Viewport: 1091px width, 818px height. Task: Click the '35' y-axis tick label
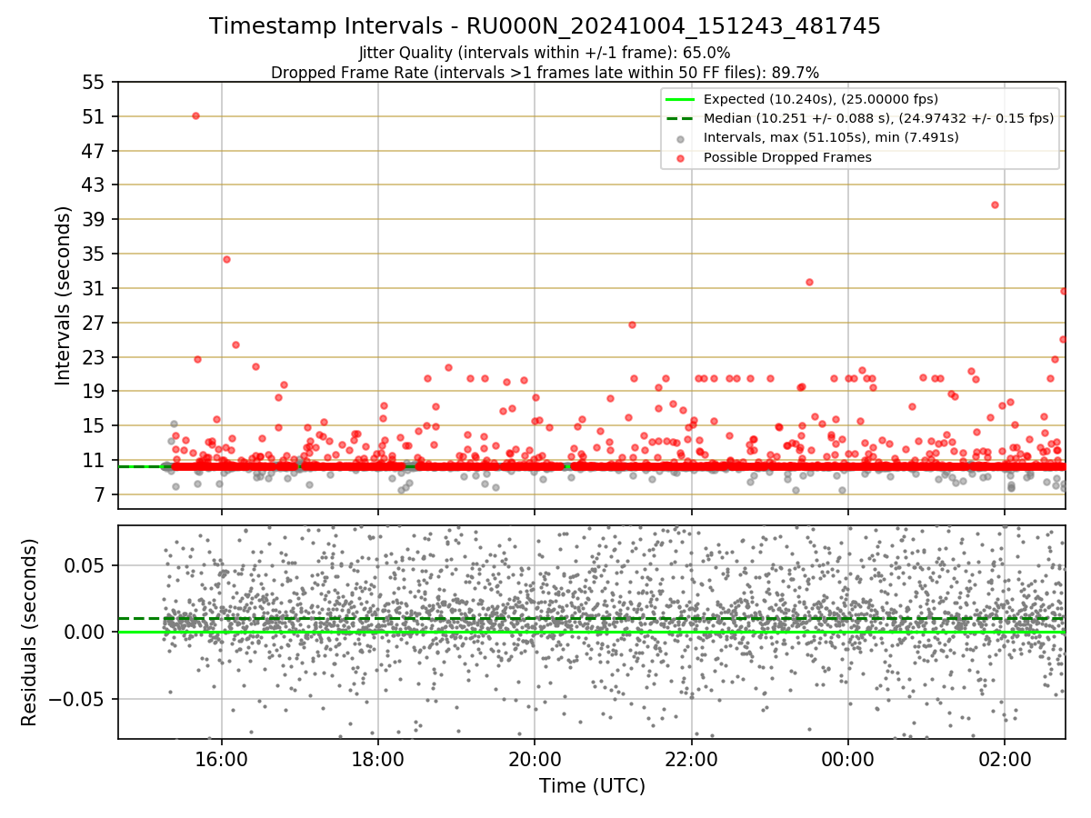coord(95,254)
